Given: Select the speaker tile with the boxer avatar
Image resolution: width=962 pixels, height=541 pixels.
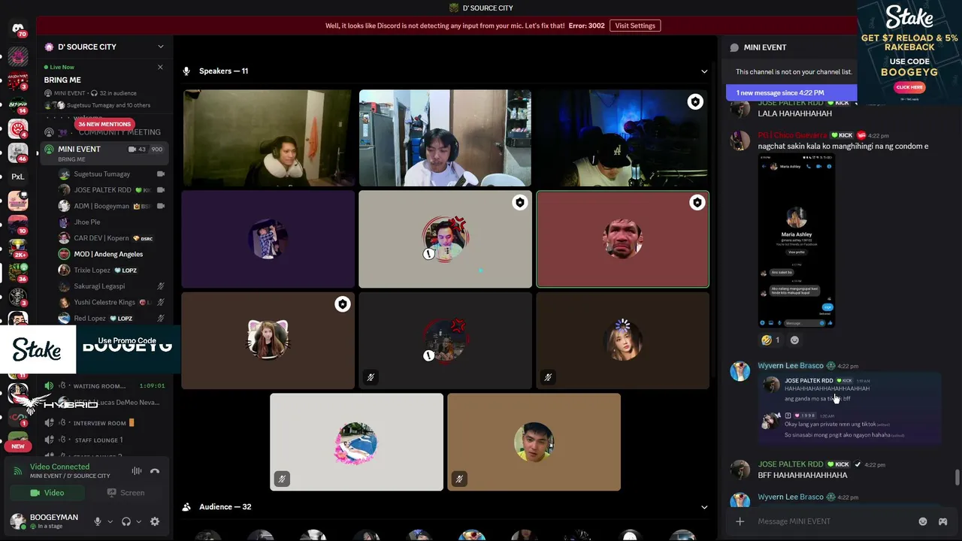Looking at the screenshot, I should tap(622, 239).
